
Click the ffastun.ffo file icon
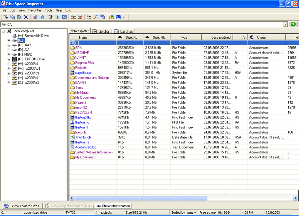click(x=72, y=122)
